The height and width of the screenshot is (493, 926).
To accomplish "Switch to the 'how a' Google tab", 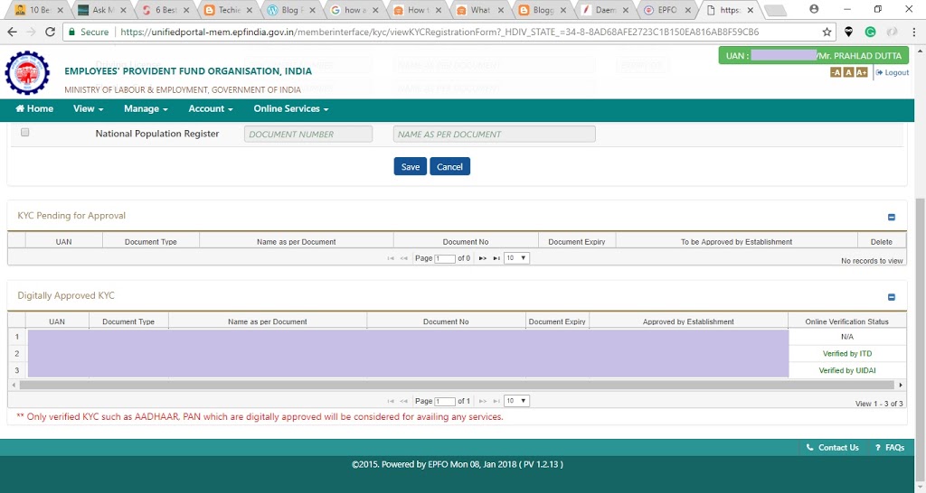I will [353, 10].
